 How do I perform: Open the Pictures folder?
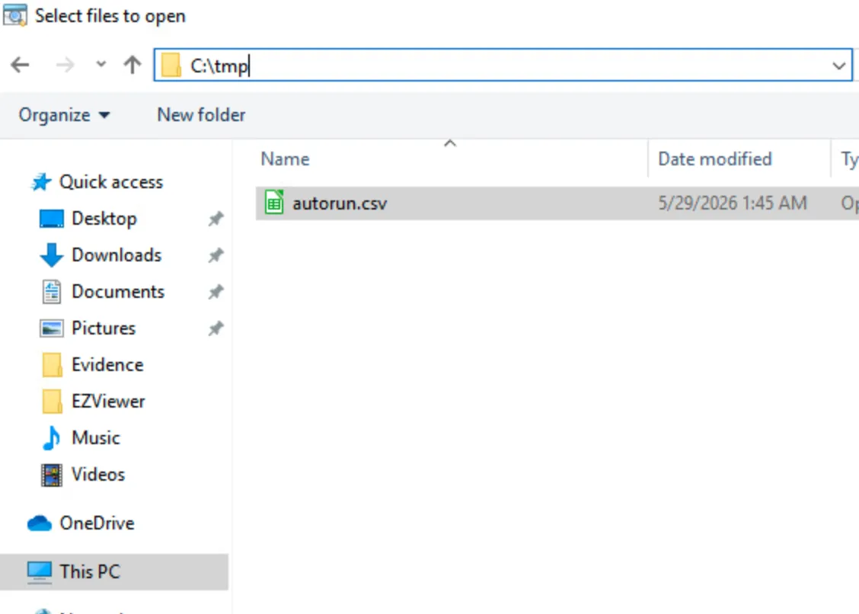104,328
